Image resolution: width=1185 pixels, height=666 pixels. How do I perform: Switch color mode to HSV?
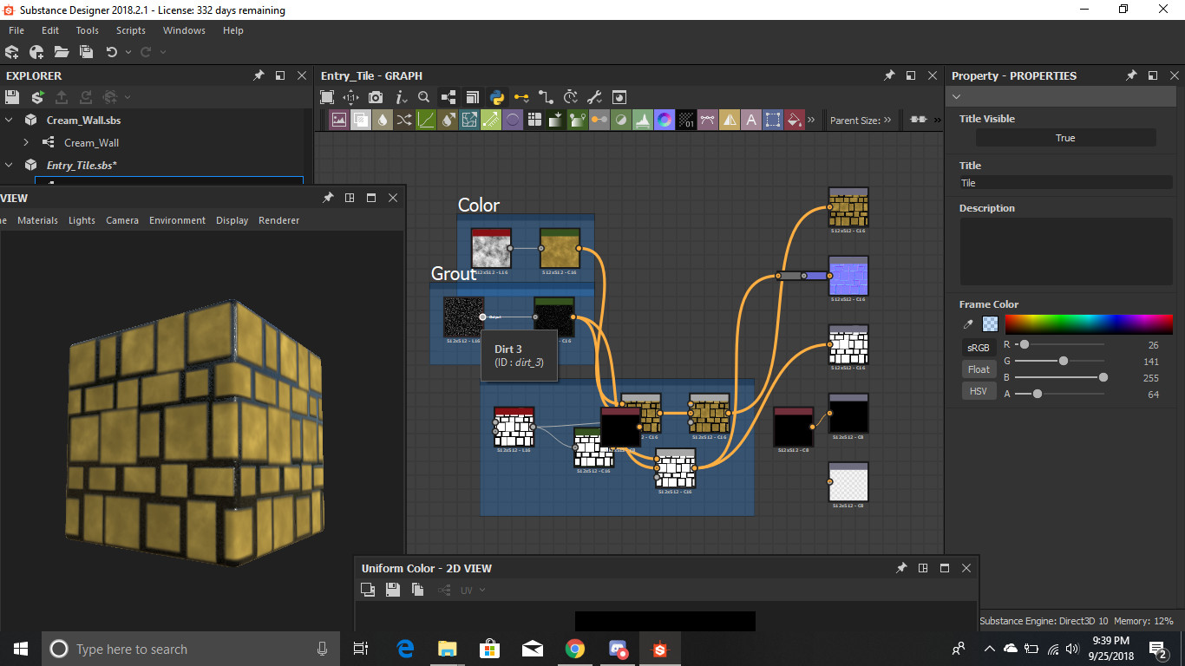point(979,391)
